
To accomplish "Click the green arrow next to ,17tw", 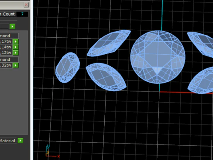I will click(x=16, y=41).
